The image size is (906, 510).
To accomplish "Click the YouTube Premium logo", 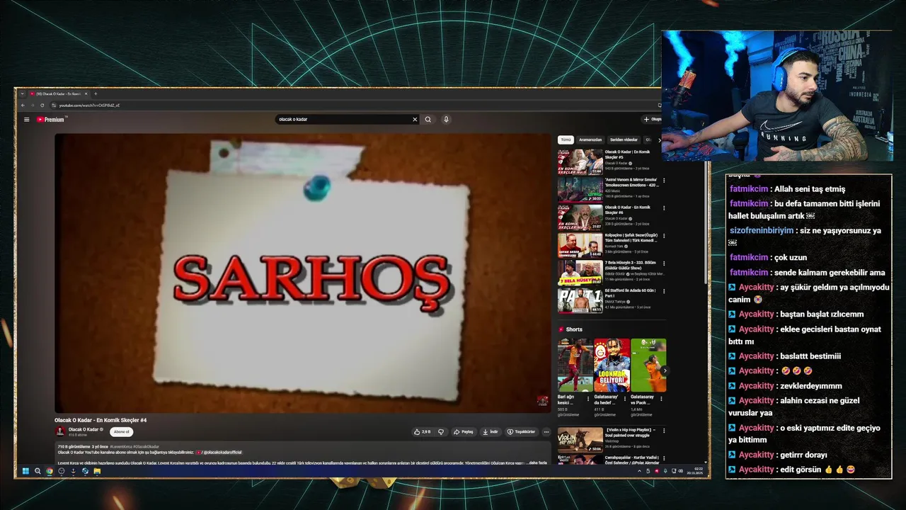I will pos(51,120).
